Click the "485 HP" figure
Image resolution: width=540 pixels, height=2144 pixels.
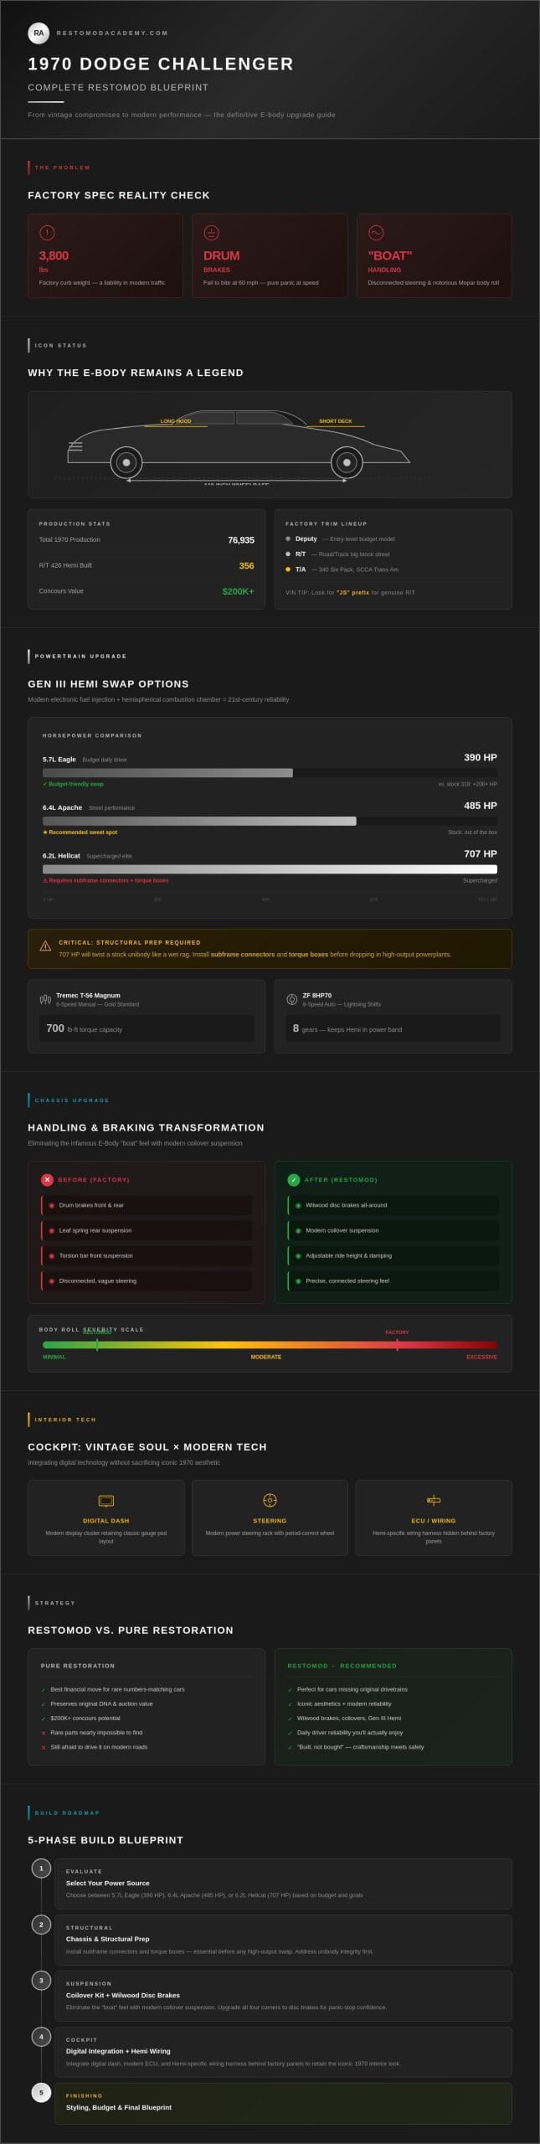(x=481, y=806)
